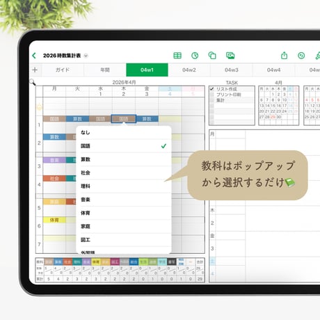
Task: Choose 理科 in the subject popup
Action: click(124, 186)
